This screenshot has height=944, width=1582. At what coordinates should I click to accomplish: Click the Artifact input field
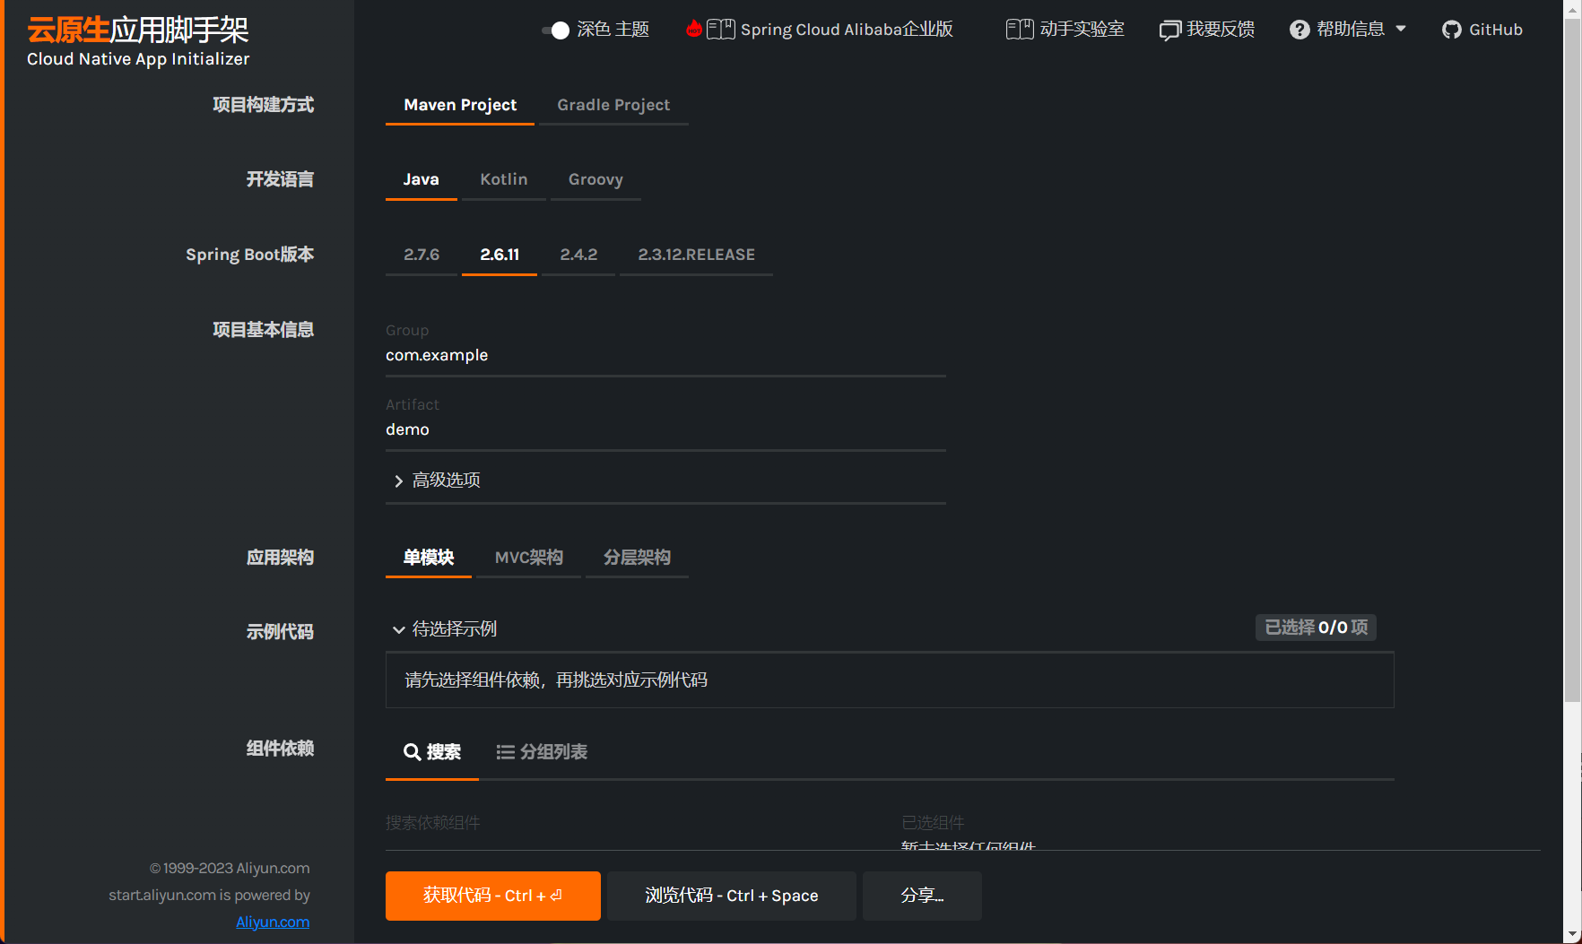665,430
